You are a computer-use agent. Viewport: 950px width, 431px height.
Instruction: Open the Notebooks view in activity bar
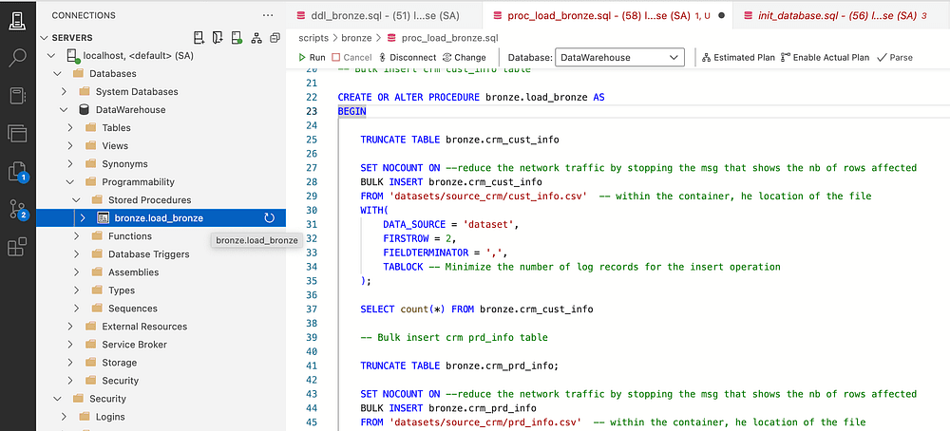18,96
